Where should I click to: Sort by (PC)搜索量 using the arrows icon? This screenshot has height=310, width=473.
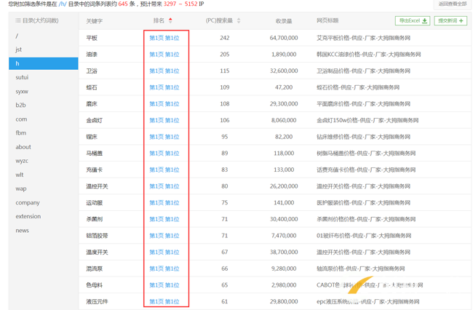[239, 21]
